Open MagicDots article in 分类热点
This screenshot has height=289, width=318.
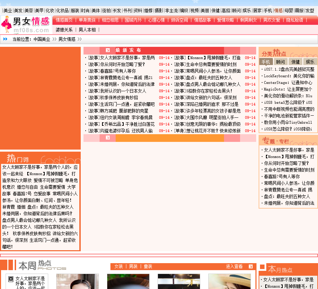(288, 89)
